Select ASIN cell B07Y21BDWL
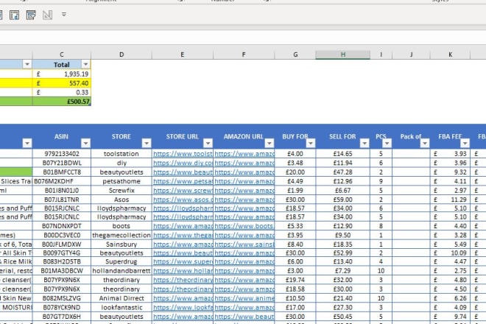This screenshot has width=486, height=324. [x=62, y=163]
